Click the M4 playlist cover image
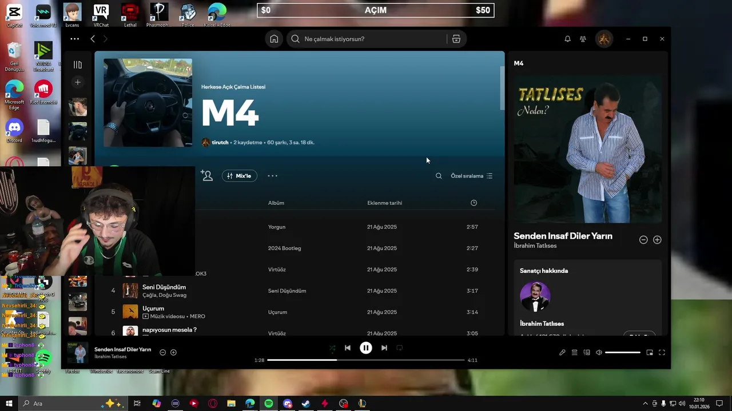Image resolution: width=732 pixels, height=411 pixels. (x=148, y=103)
